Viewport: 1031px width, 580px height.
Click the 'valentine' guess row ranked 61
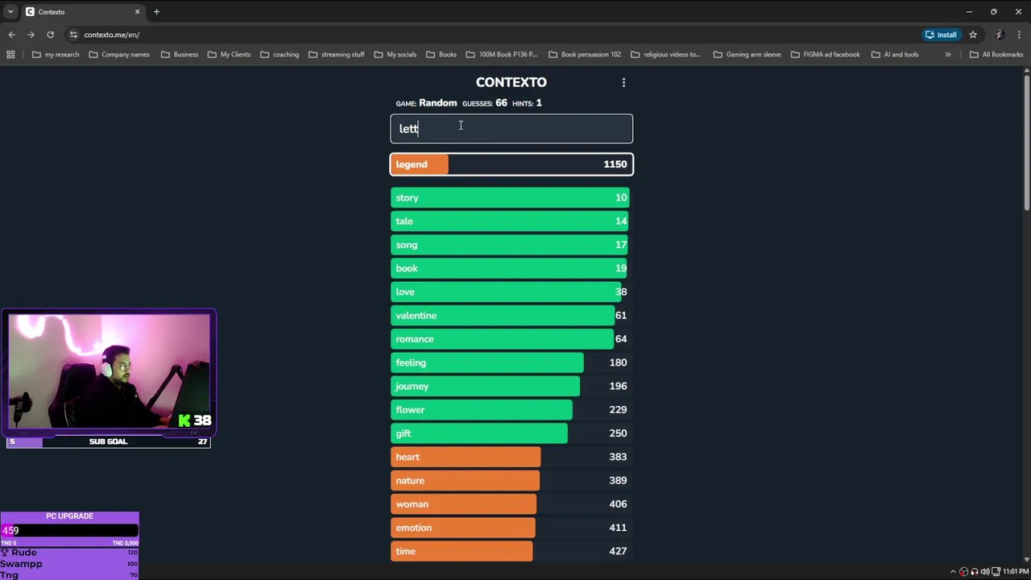pyautogui.click(x=510, y=315)
